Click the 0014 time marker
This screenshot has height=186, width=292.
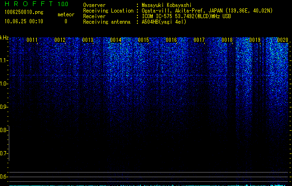[x=116, y=40]
